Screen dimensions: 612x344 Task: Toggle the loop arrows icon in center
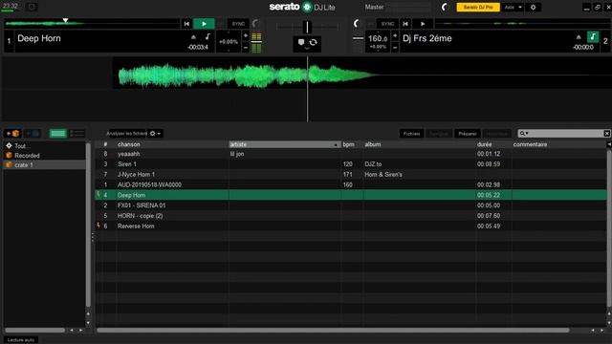coord(314,42)
